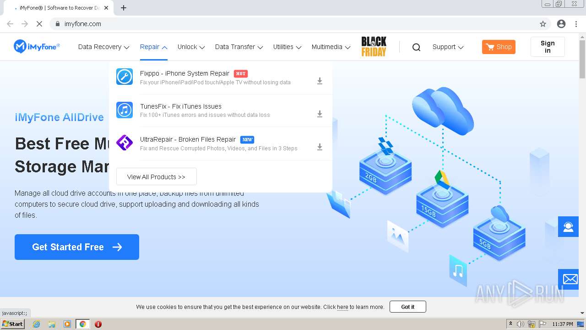Download UltraRepair using its arrow icon

(x=320, y=147)
